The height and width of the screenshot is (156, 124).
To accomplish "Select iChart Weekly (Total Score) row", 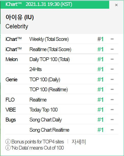I will coord(62,39).
